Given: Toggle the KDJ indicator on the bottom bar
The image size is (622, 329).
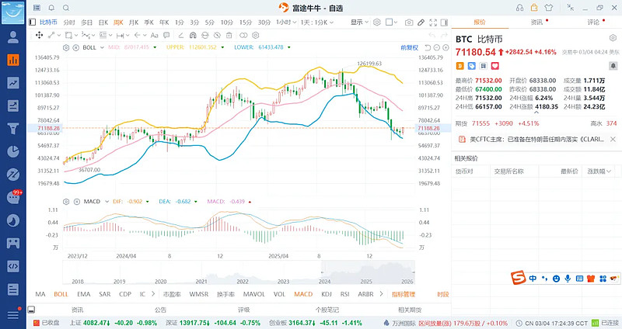Looking at the screenshot, I should click(327, 294).
